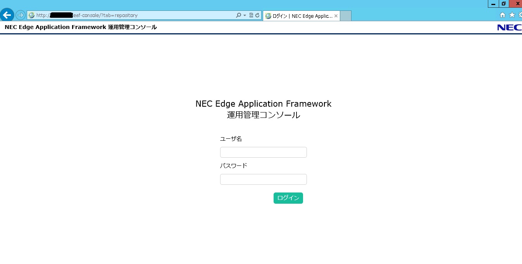Open the Favorites star icon
522x264 pixels.
click(512, 15)
